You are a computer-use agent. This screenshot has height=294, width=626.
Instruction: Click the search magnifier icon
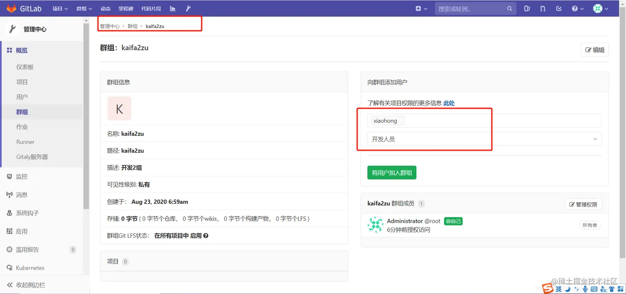[x=509, y=9]
